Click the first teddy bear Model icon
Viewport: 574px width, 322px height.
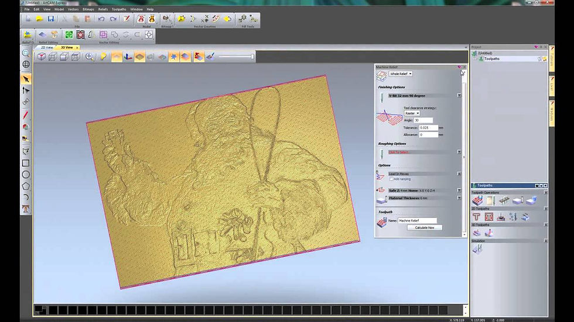coord(141,19)
